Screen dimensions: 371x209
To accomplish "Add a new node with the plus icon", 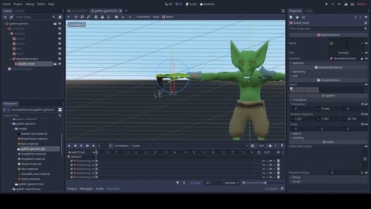I will [x=5, y=17].
